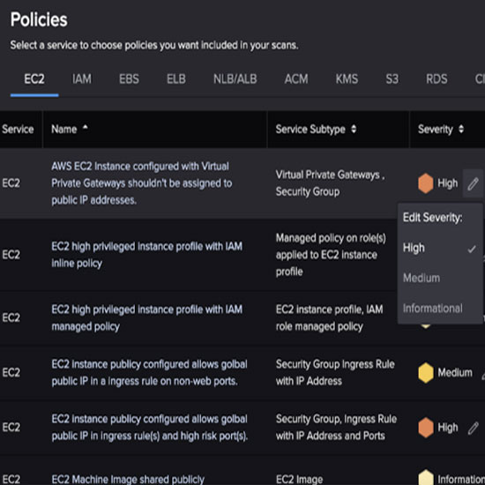Viewport: 485px width, 485px height.
Task: Click orange hexagon for high risk ports policy
Action: click(426, 428)
